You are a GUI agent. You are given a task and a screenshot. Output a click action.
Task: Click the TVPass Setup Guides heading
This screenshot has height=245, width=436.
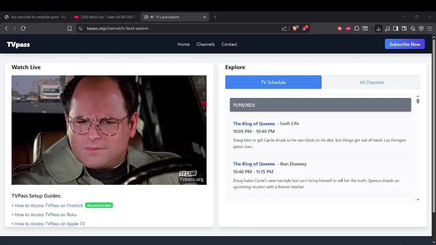click(x=36, y=196)
